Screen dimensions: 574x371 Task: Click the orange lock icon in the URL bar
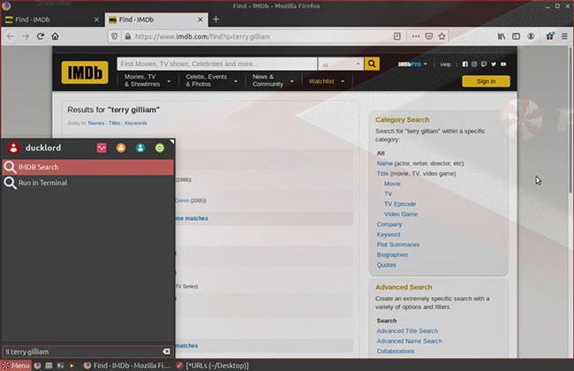tap(125, 36)
